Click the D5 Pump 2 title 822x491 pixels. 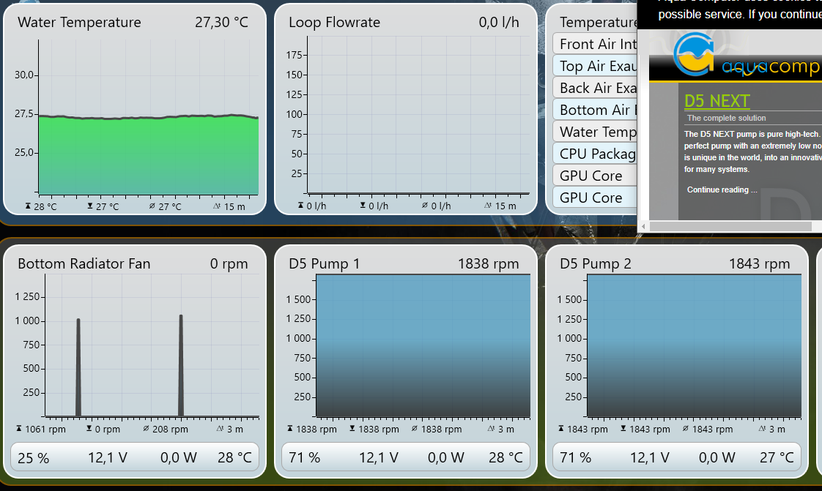(x=596, y=263)
